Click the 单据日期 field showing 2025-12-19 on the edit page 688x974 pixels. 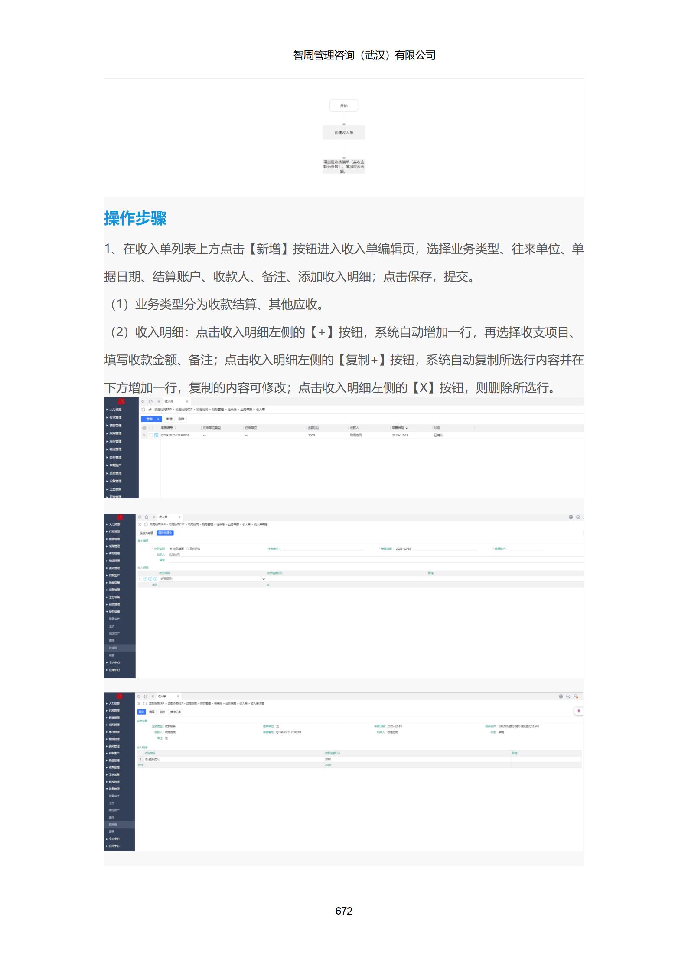436,549
